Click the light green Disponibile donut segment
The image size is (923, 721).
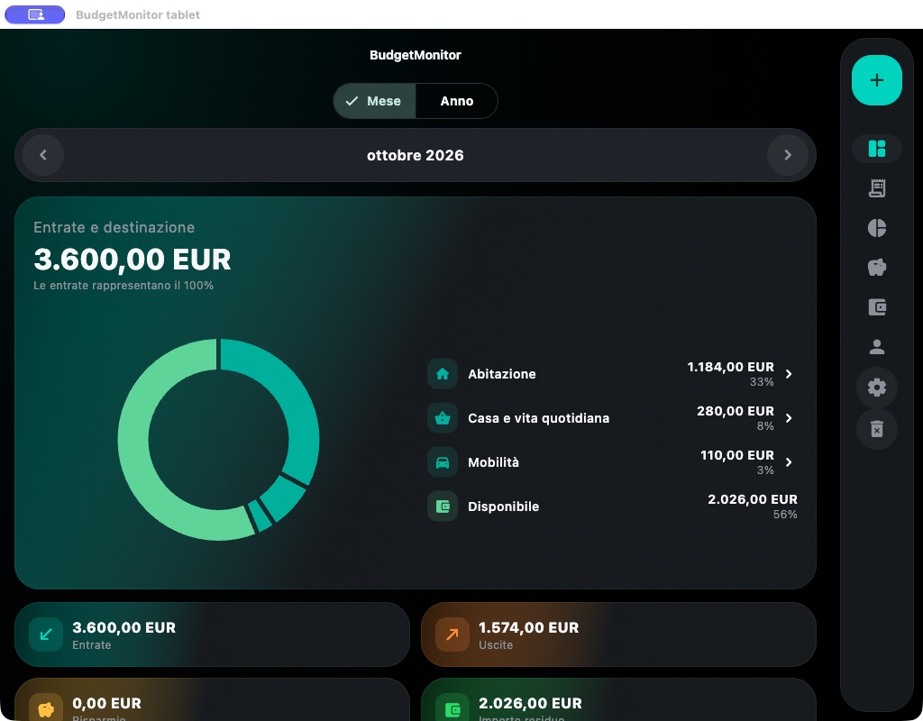click(135, 447)
